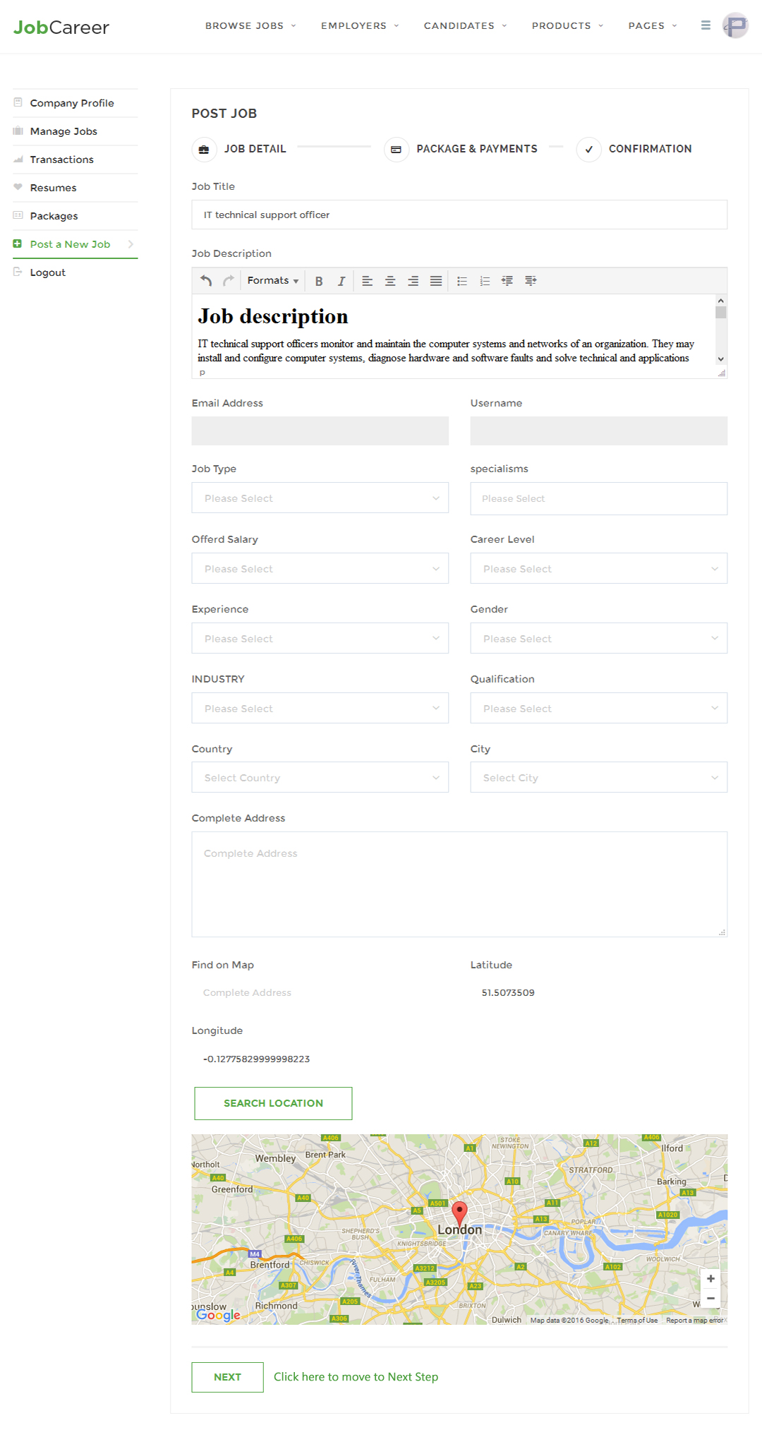Open the Job Type dropdown
The image size is (762, 1449).
pos(320,498)
